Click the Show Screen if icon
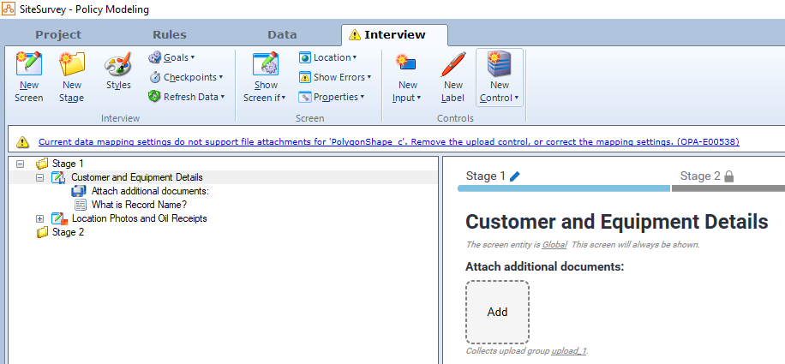The width and height of the screenshot is (785, 364). tap(266, 63)
